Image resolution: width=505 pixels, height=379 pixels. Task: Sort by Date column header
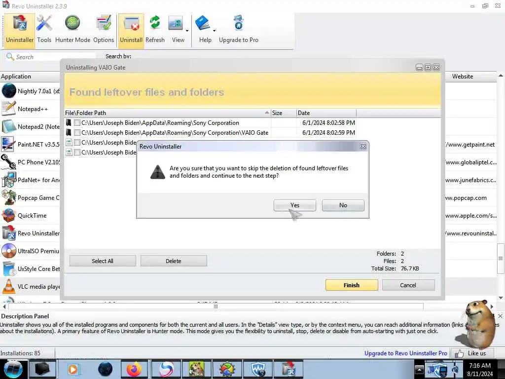coord(326,113)
